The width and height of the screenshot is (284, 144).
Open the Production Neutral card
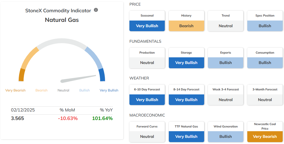pyautogui.click(x=147, y=58)
